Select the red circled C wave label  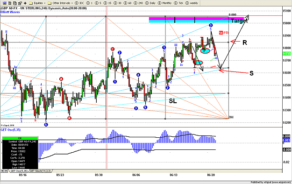coord(113,49)
